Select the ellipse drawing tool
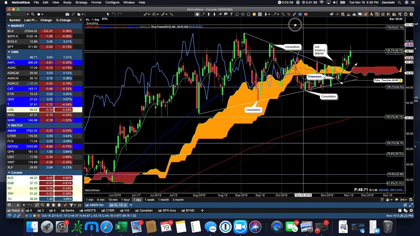Image resolution: width=420 pixels, height=236 pixels. coord(243,14)
